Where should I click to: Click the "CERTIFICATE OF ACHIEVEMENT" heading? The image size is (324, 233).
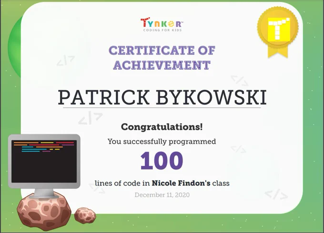pyautogui.click(x=162, y=58)
